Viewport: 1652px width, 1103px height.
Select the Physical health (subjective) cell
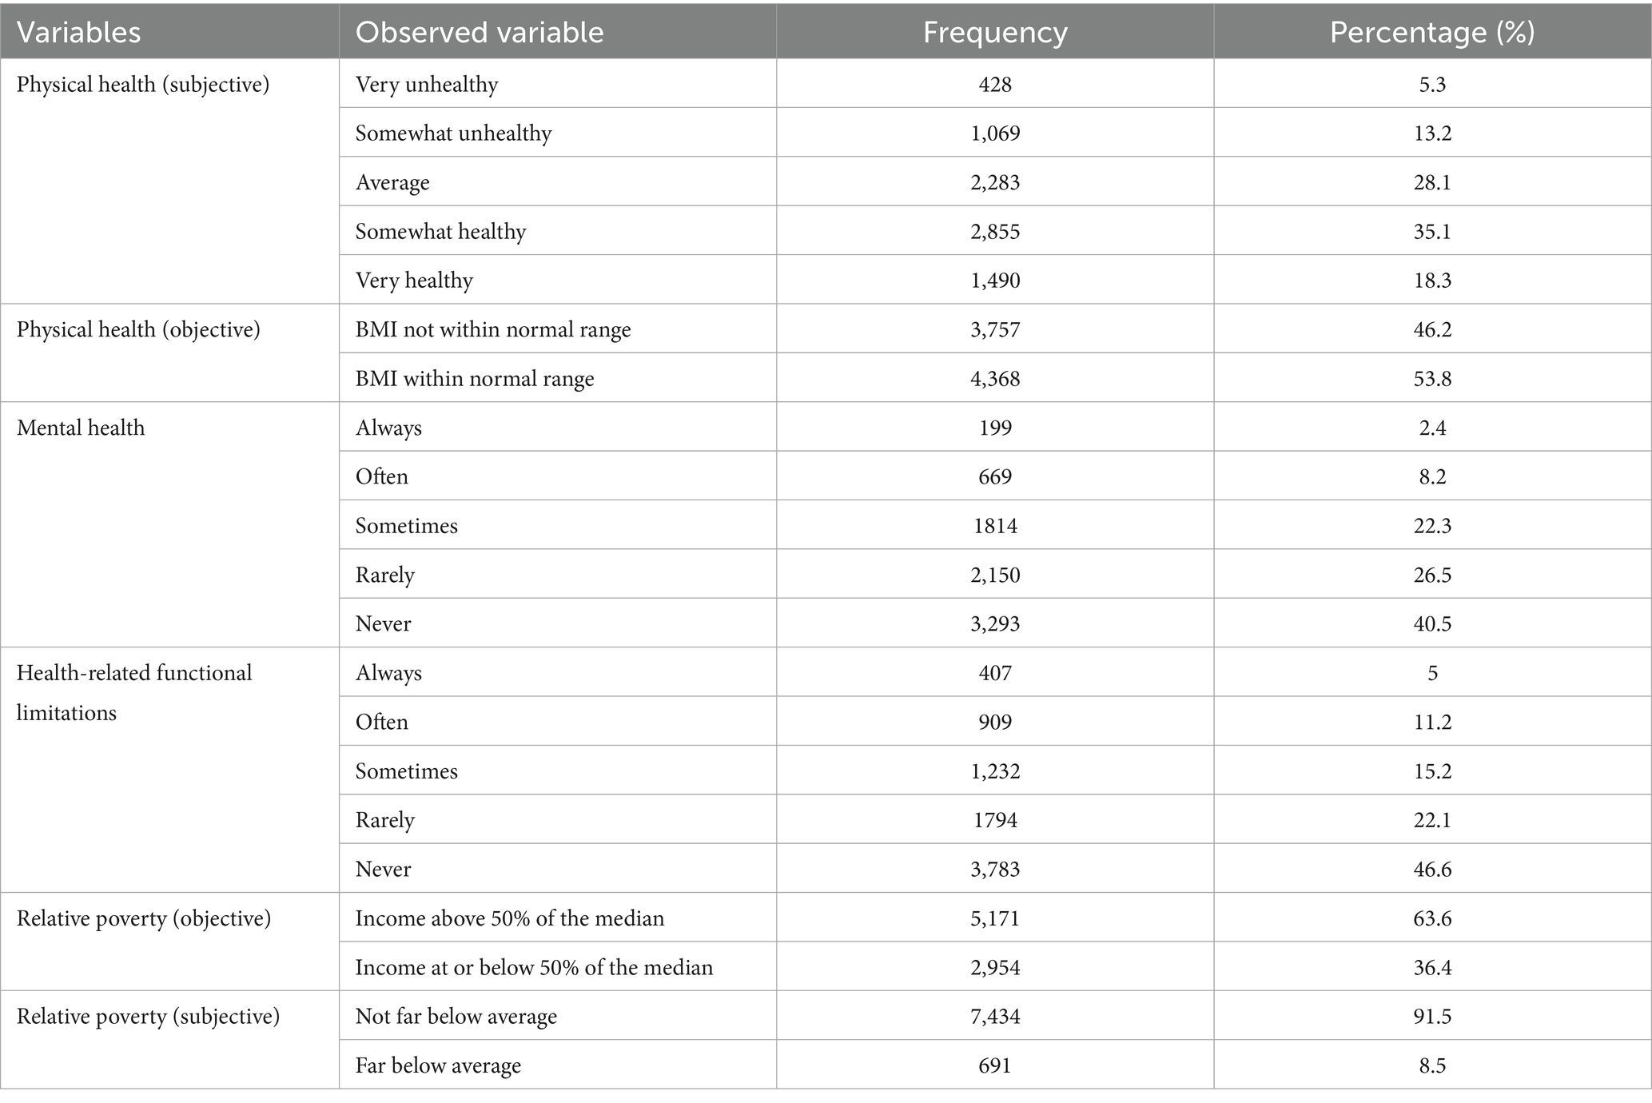click(143, 85)
